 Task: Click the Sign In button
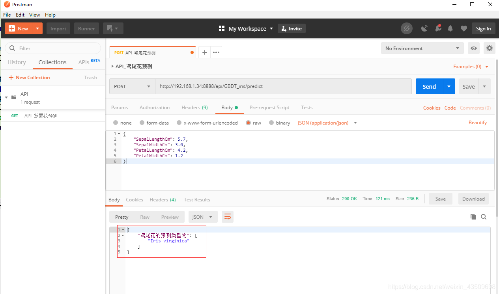pos(483,28)
